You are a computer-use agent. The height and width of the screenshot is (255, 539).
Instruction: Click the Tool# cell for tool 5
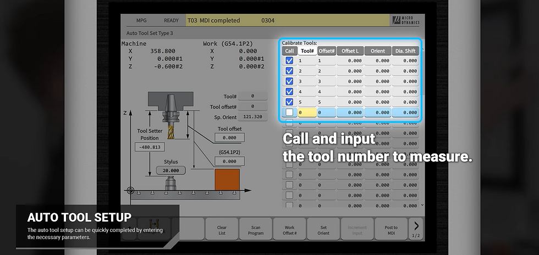pos(307,102)
